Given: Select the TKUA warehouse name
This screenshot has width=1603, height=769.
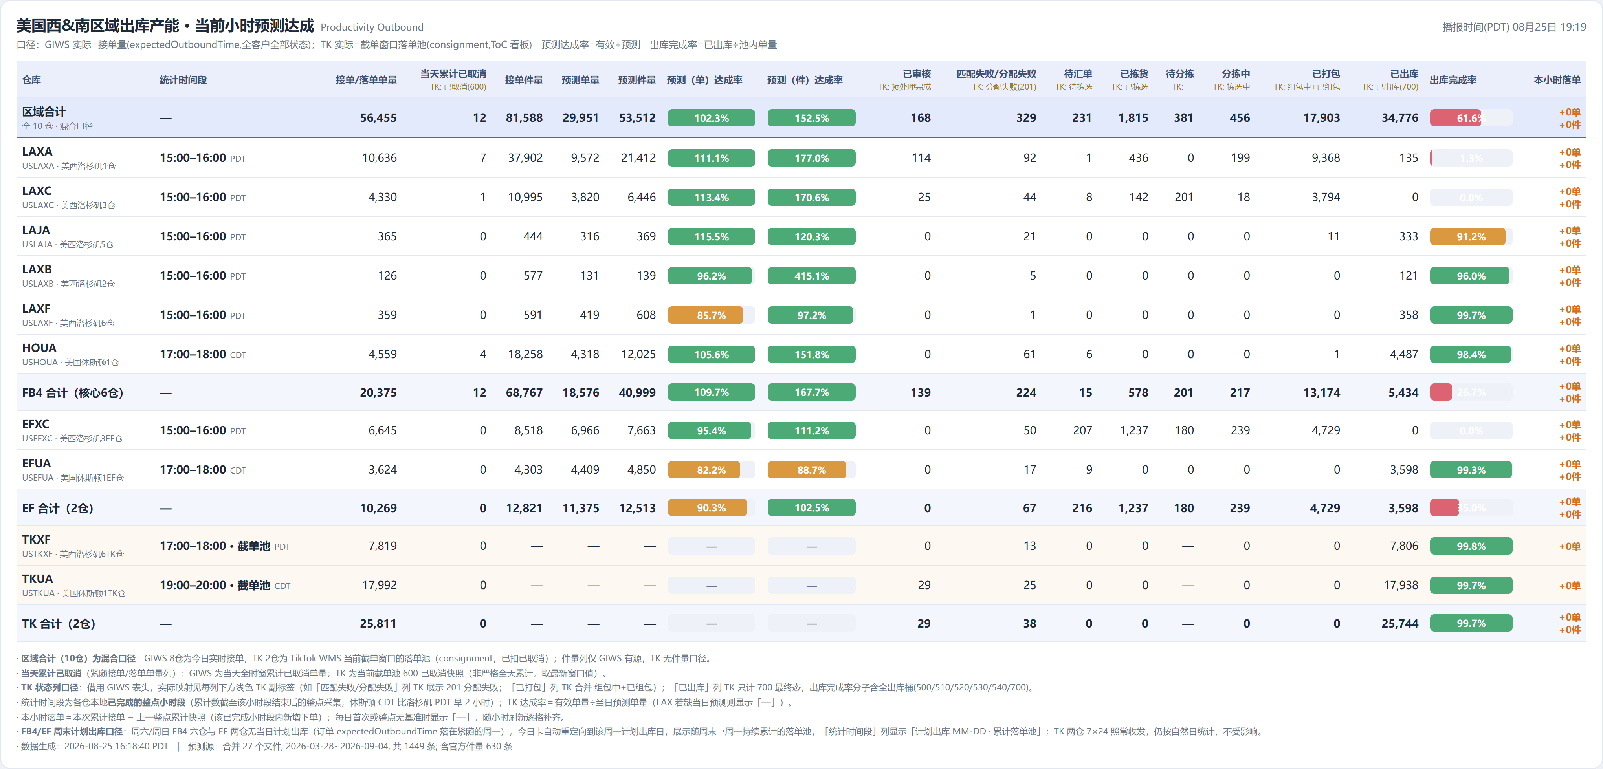Looking at the screenshot, I should point(37,579).
